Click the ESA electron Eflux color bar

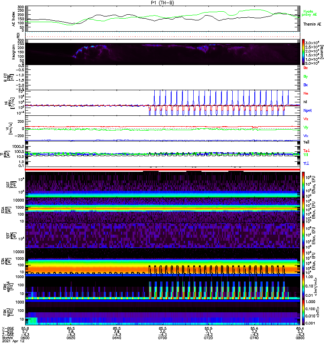pyautogui.click(x=303, y=261)
